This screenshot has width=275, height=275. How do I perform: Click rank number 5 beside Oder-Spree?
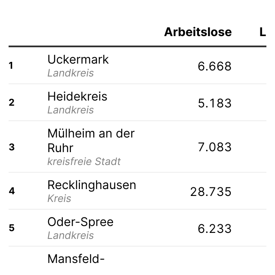pyautogui.click(x=12, y=228)
